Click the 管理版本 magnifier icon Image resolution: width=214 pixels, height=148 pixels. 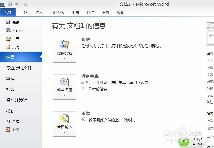point(64,119)
